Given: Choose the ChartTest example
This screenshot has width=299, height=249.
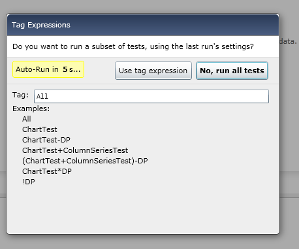Looking at the screenshot, I should tap(40, 129).
